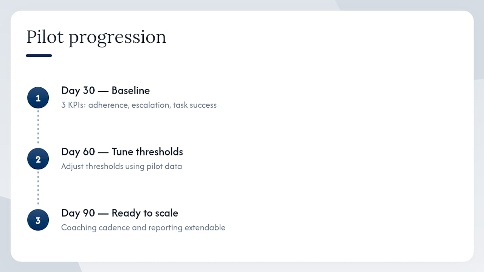The width and height of the screenshot is (484, 272).
Task: Select dotted connector between steps 1 and 2
Action: 38,127
